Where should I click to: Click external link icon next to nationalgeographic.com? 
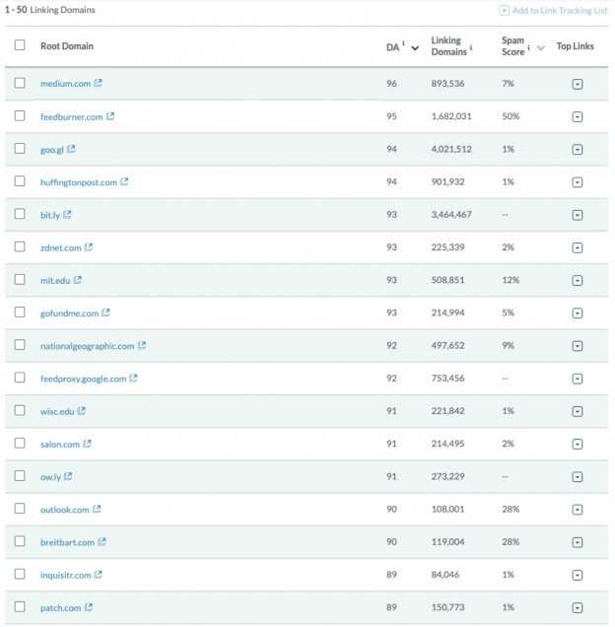[142, 345]
